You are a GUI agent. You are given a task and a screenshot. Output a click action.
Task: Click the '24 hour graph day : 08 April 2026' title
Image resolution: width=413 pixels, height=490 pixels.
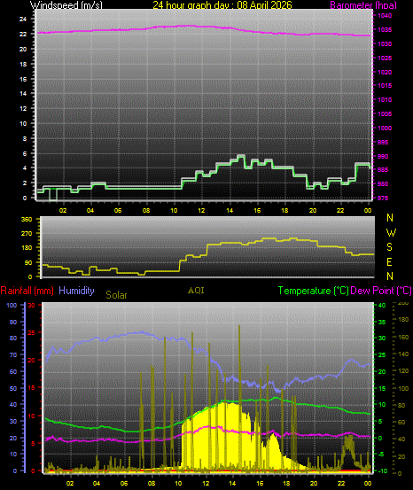click(222, 5)
